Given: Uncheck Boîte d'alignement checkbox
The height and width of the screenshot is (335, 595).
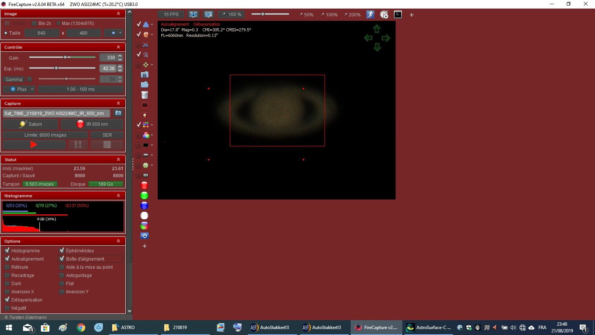Looking at the screenshot, I should tap(62, 259).
